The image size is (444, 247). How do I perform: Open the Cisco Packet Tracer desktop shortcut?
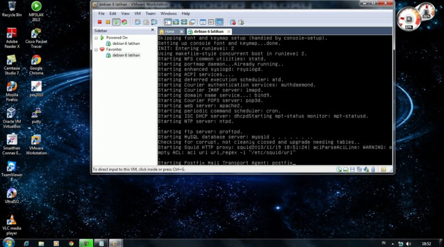[36, 38]
